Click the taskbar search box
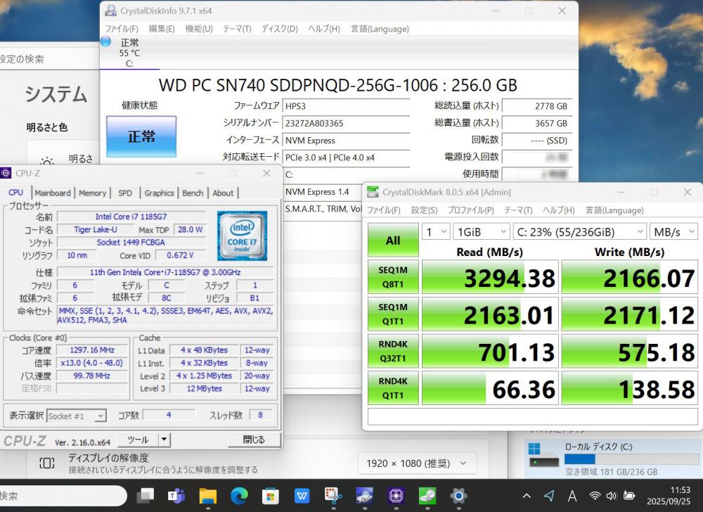 [63, 496]
